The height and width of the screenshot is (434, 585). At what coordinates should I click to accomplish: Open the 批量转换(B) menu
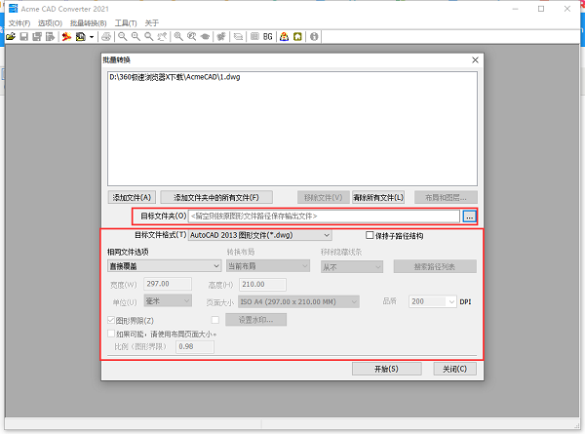coord(89,23)
